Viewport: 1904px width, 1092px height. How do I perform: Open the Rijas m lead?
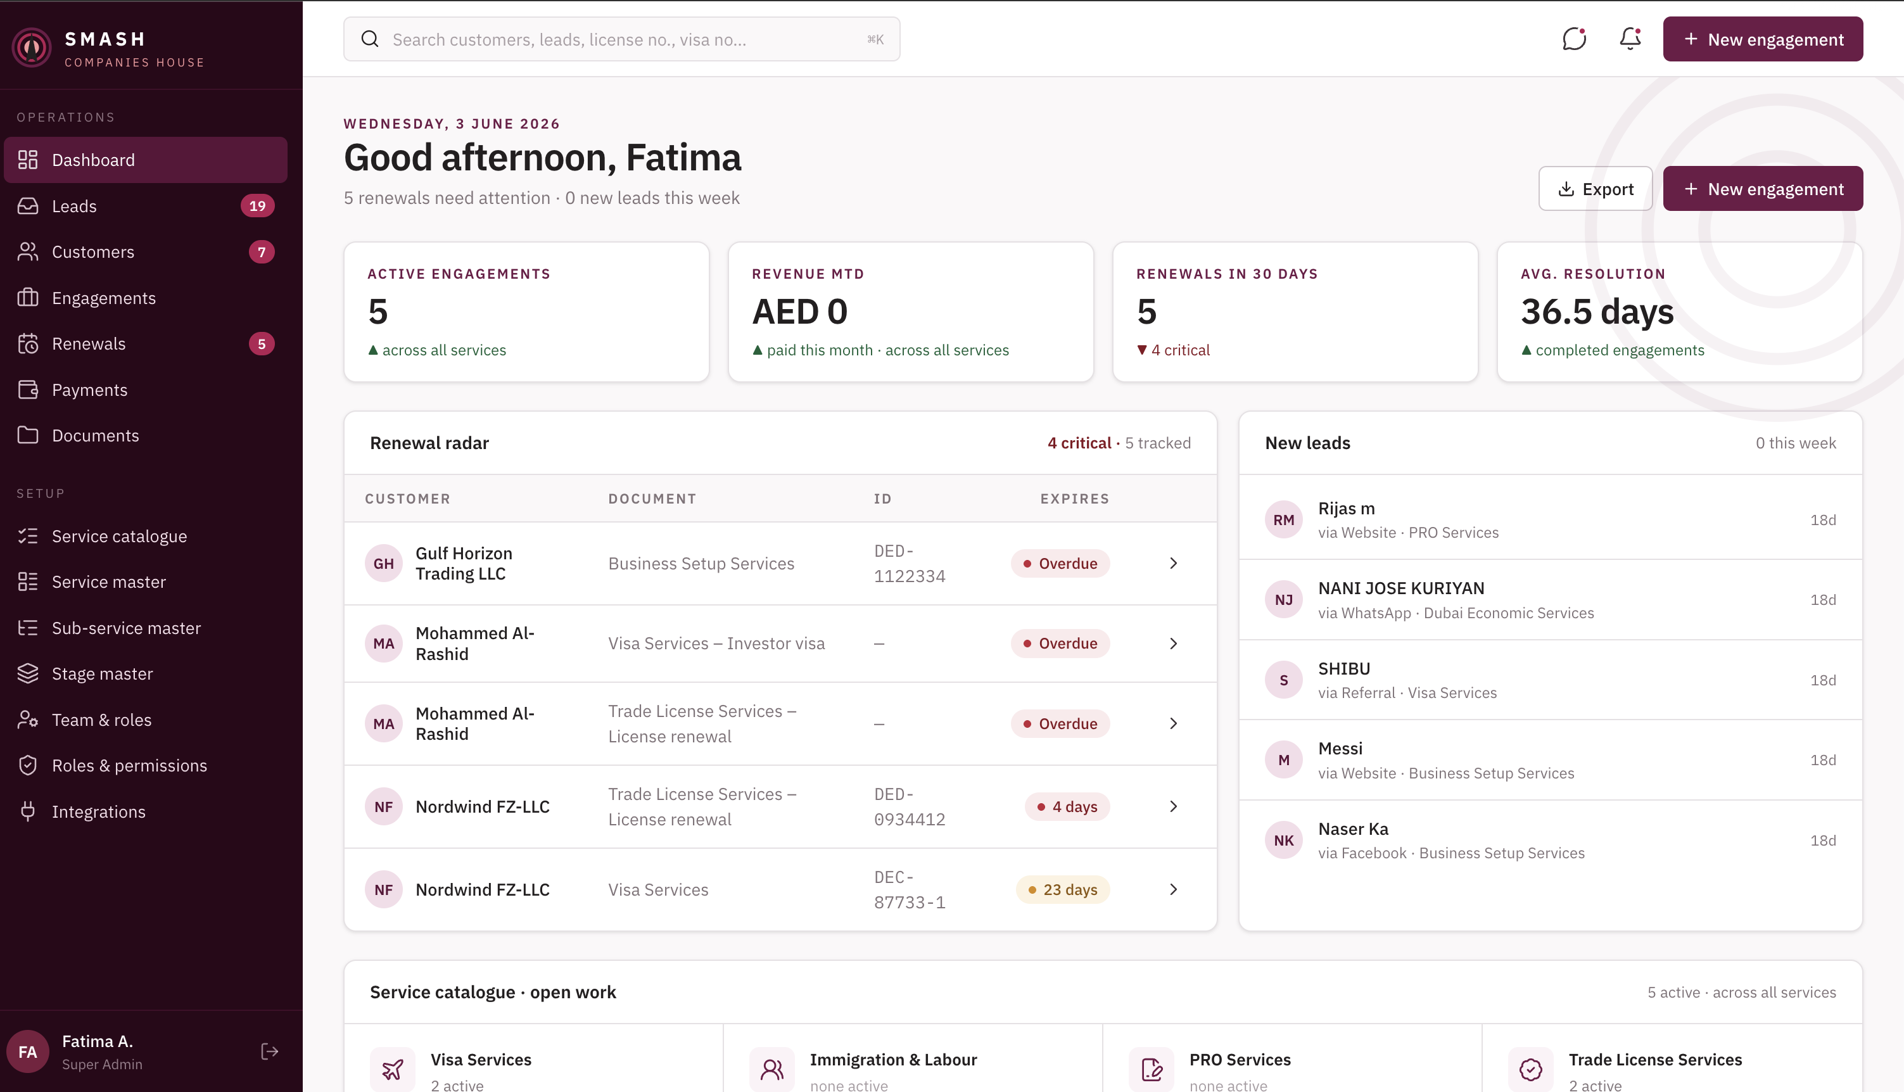1550,520
